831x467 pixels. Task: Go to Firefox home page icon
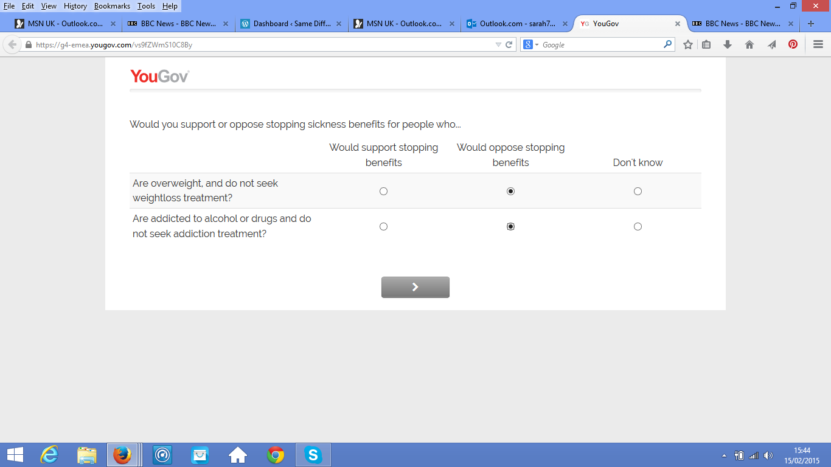tap(749, 44)
